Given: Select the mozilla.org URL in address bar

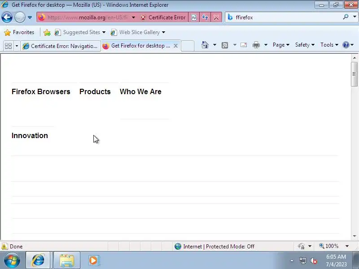Looking at the screenshot, I should 88,17.
